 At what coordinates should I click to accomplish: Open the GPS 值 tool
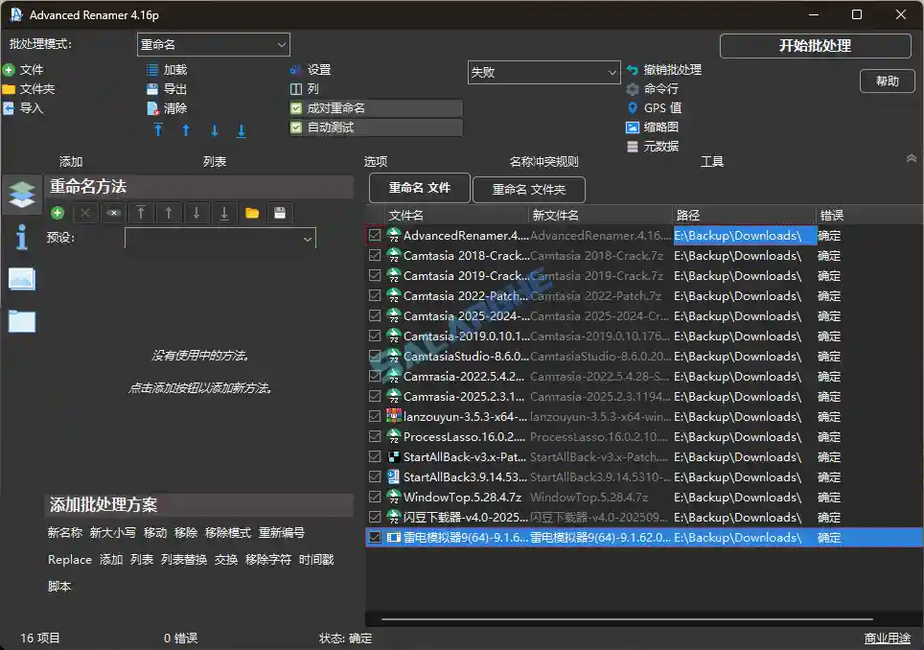[x=665, y=108]
